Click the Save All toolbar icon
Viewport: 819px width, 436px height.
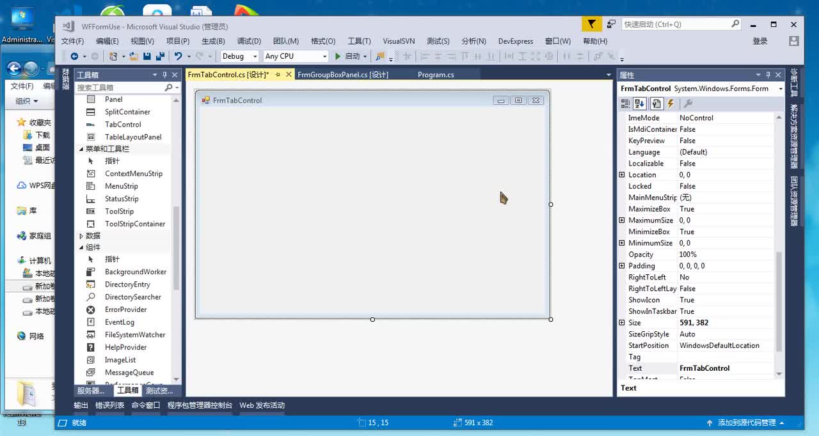pyautogui.click(x=160, y=56)
